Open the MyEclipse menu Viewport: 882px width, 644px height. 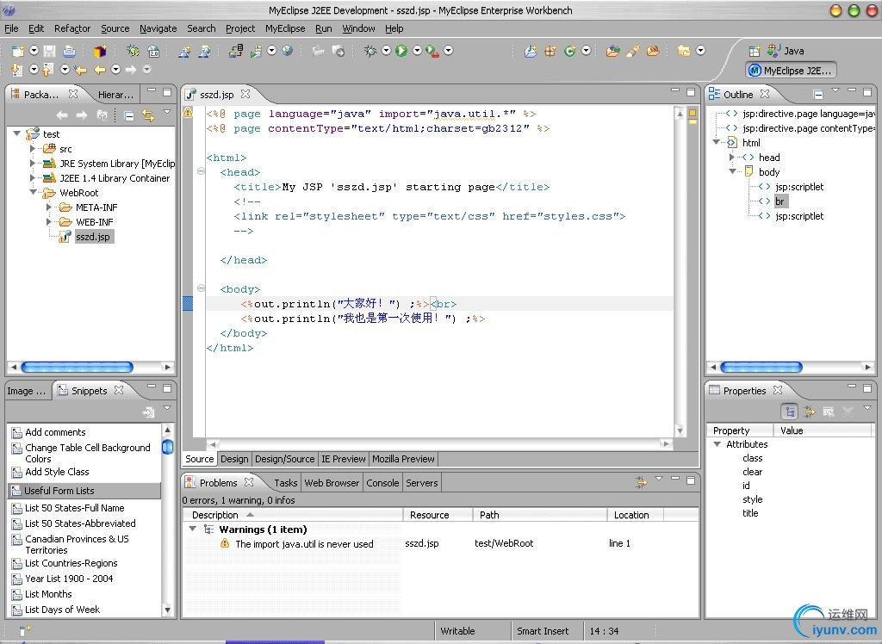285,28
